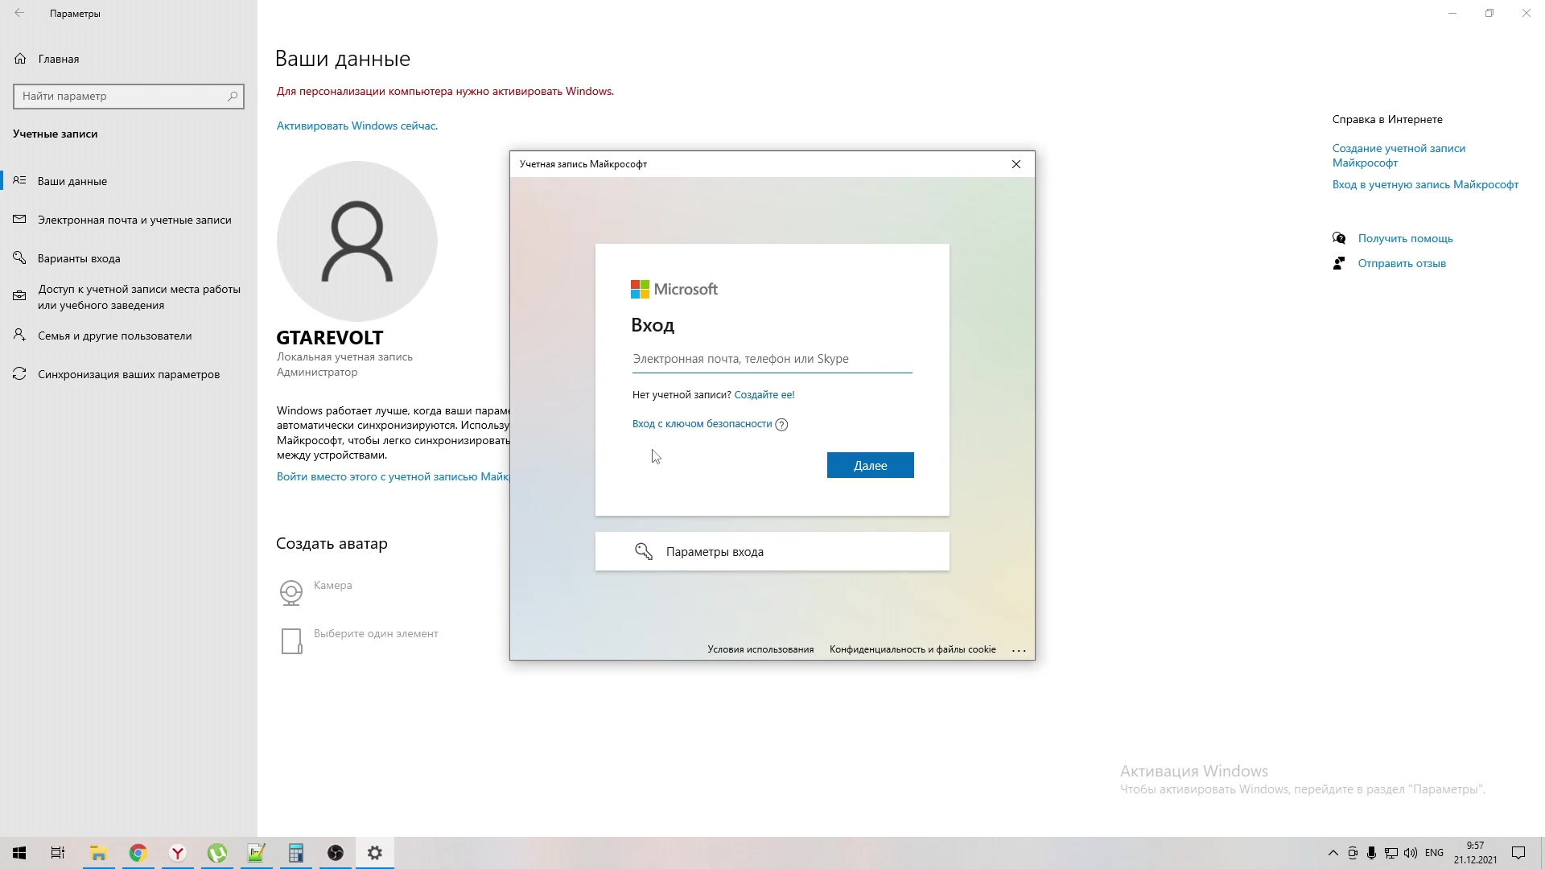1545x869 pixels.
Task: Click Отправить отзыв link
Action: 1402,263
